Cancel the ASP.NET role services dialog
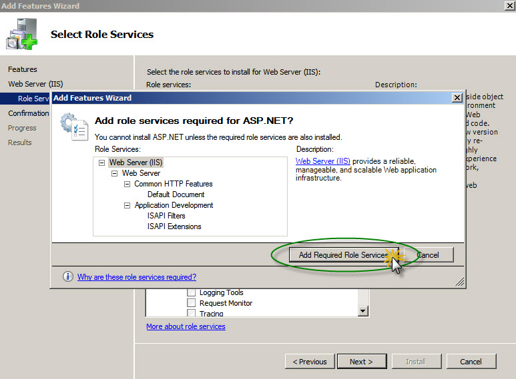Image resolution: width=516 pixels, height=379 pixels. pos(429,255)
